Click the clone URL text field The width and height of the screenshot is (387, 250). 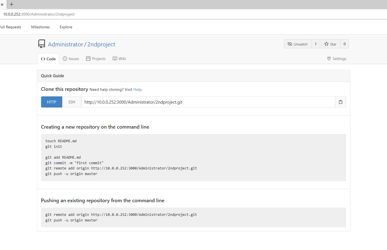coord(208,102)
